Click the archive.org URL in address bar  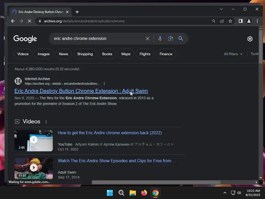pyautogui.click(x=84, y=21)
